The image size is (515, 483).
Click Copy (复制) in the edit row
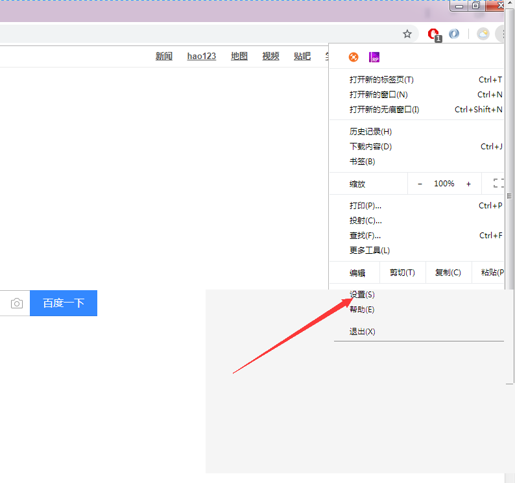pyautogui.click(x=448, y=273)
